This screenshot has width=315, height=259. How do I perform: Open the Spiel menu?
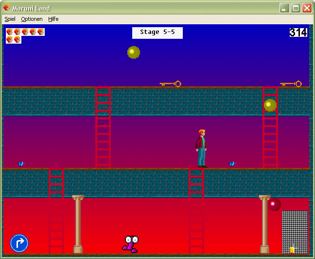10,19
